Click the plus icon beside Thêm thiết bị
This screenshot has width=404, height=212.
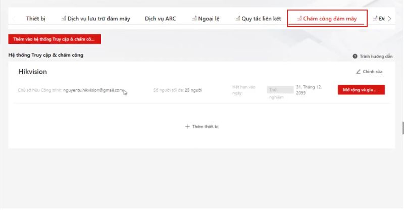coord(187,127)
